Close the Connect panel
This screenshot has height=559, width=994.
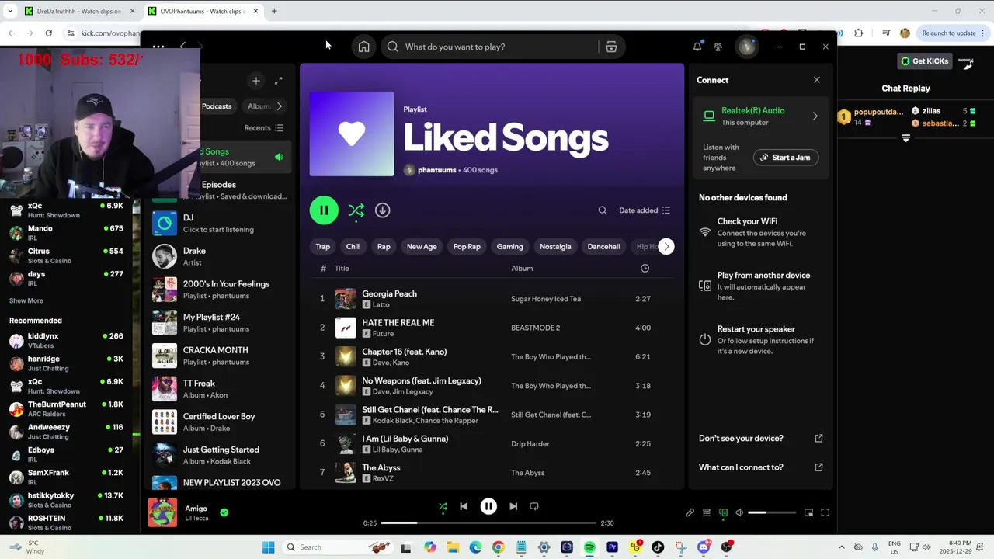(x=817, y=80)
